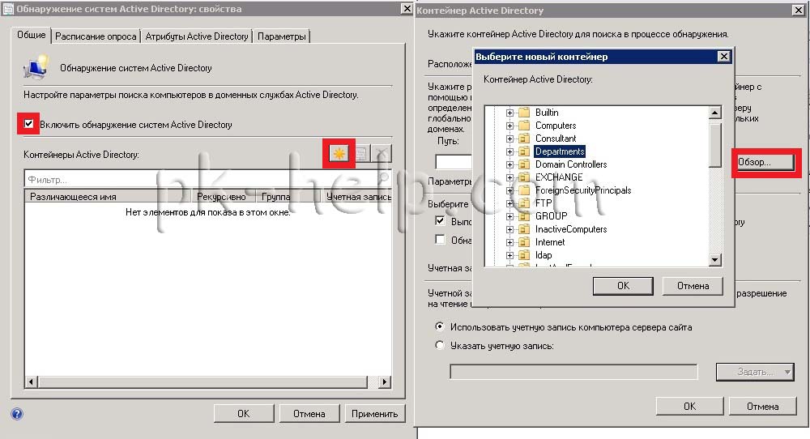
Task: Click Отмена in container selection dialog
Action: pos(693,286)
